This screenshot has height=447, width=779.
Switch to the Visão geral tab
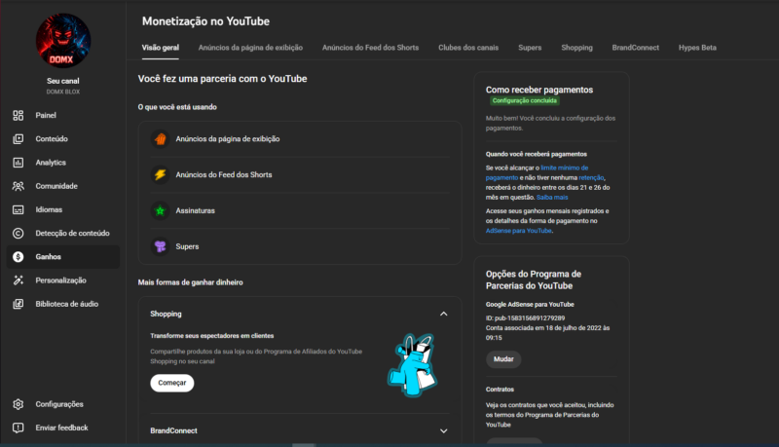pos(161,48)
